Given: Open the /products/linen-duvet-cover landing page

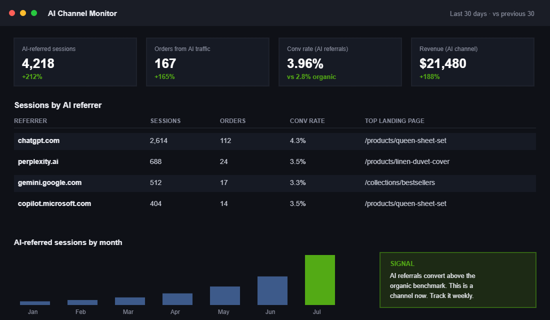Looking at the screenshot, I should pyautogui.click(x=407, y=162).
